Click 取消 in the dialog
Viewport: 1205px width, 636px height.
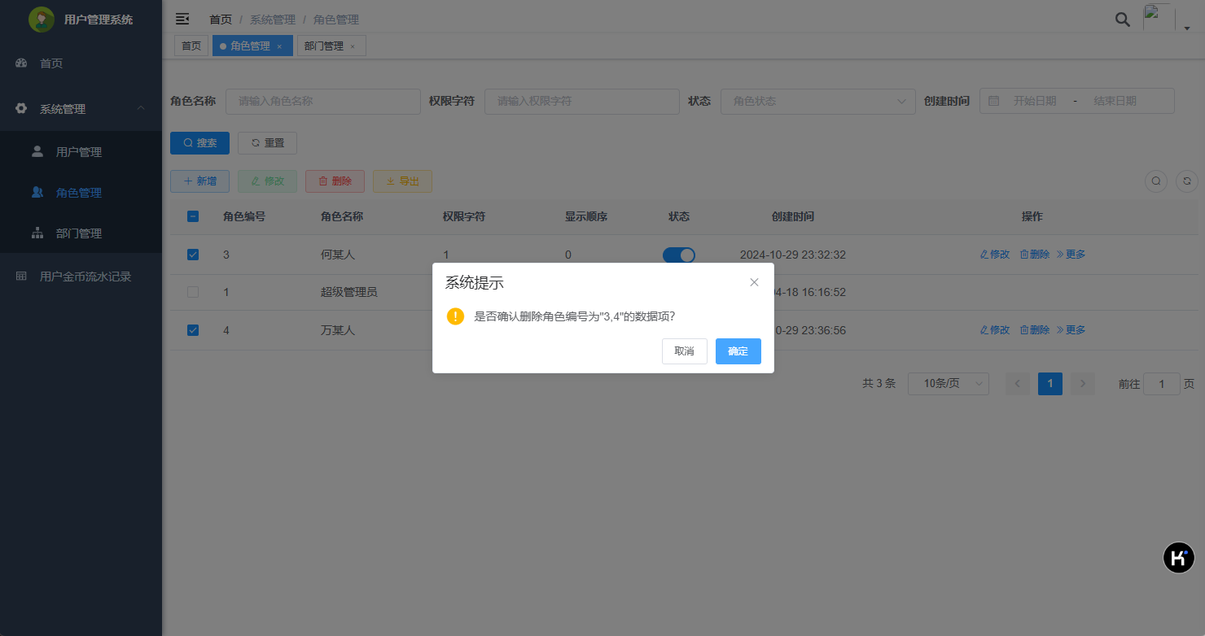(x=685, y=351)
